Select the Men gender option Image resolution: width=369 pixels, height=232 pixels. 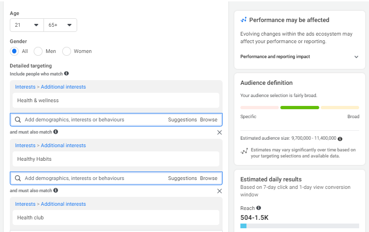[38, 51]
